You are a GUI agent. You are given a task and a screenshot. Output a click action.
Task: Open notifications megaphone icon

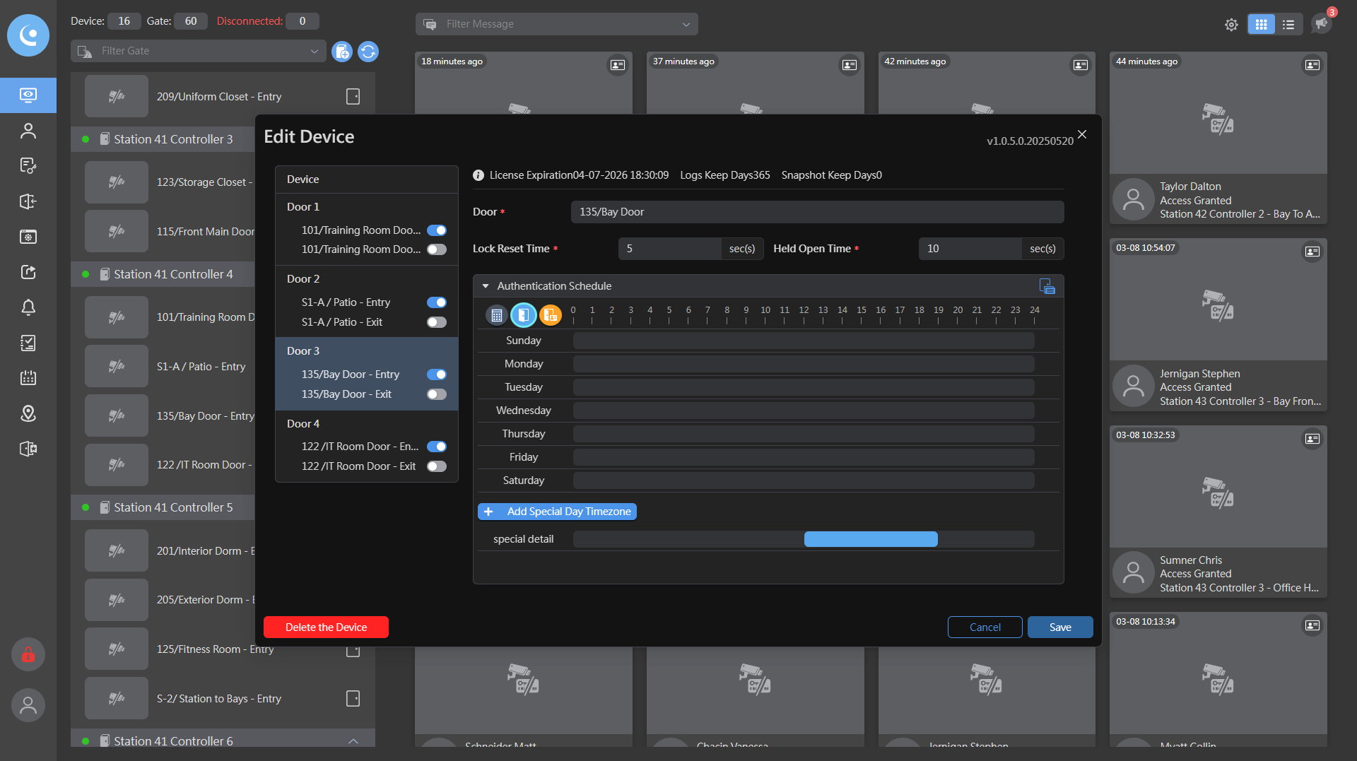tap(1321, 23)
